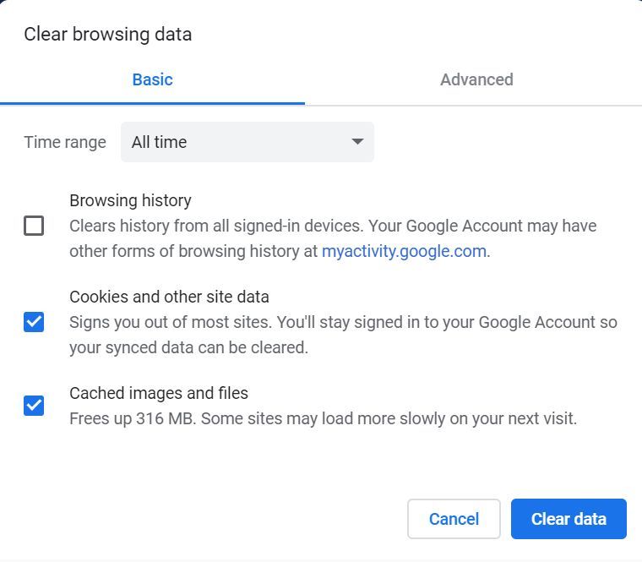The height and width of the screenshot is (562, 642).
Task: Enable the Browsing history checkbox
Action: pyautogui.click(x=34, y=226)
